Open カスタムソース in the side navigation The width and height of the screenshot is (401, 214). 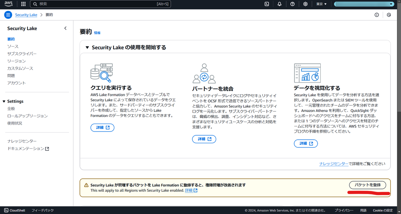pyautogui.click(x=20, y=68)
